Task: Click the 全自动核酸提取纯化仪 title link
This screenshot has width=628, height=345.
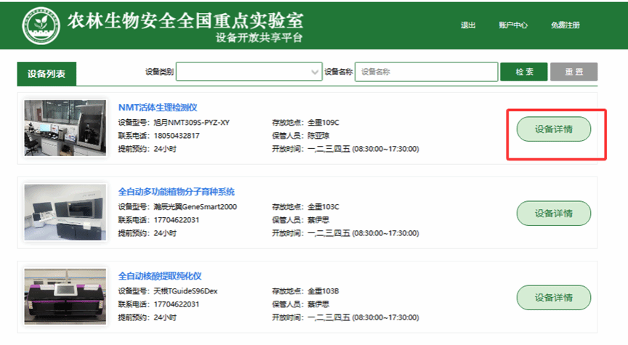Action: (159, 276)
